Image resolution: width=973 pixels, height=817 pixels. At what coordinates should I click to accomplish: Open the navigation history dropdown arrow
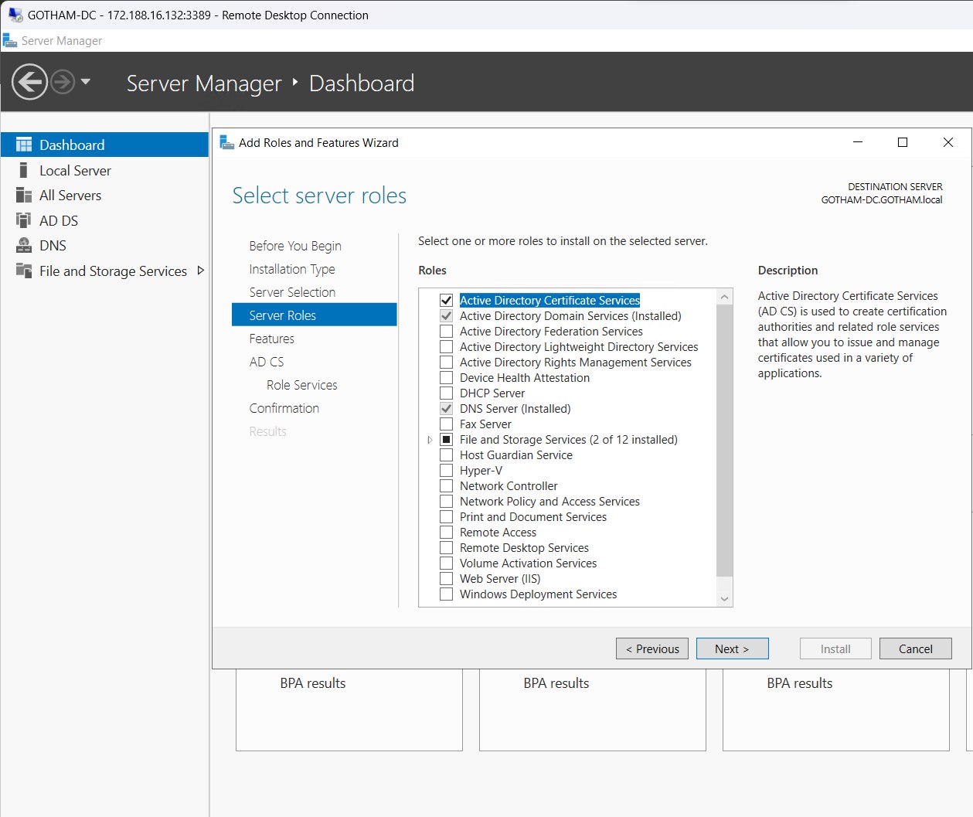pos(85,82)
